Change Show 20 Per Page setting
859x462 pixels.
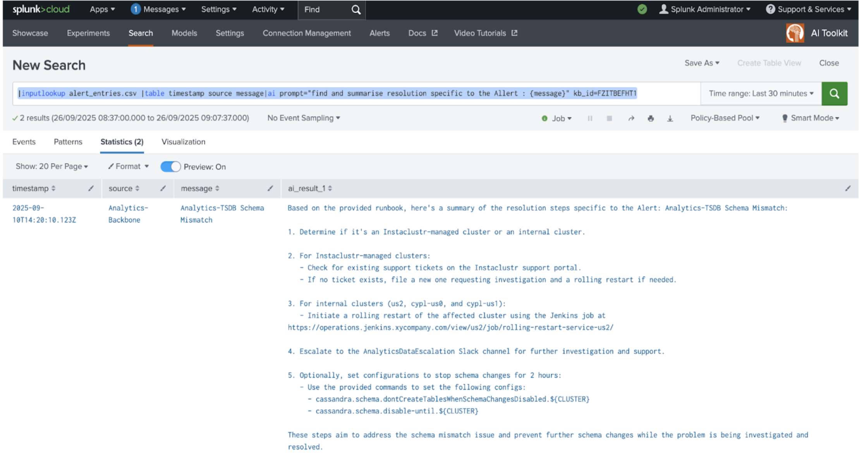pyautogui.click(x=52, y=166)
